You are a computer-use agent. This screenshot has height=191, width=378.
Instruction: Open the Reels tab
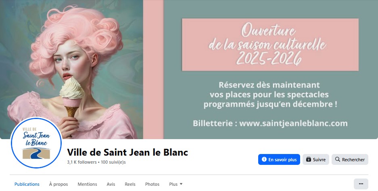tap(130, 184)
